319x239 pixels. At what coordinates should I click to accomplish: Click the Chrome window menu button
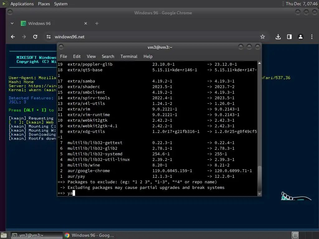10,12
